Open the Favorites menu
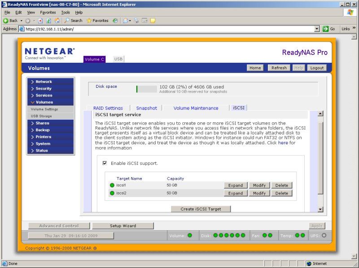Viewport: 359px width, 268px height. coord(48,13)
